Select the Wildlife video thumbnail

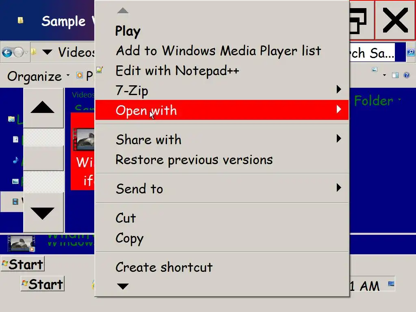[83, 140]
